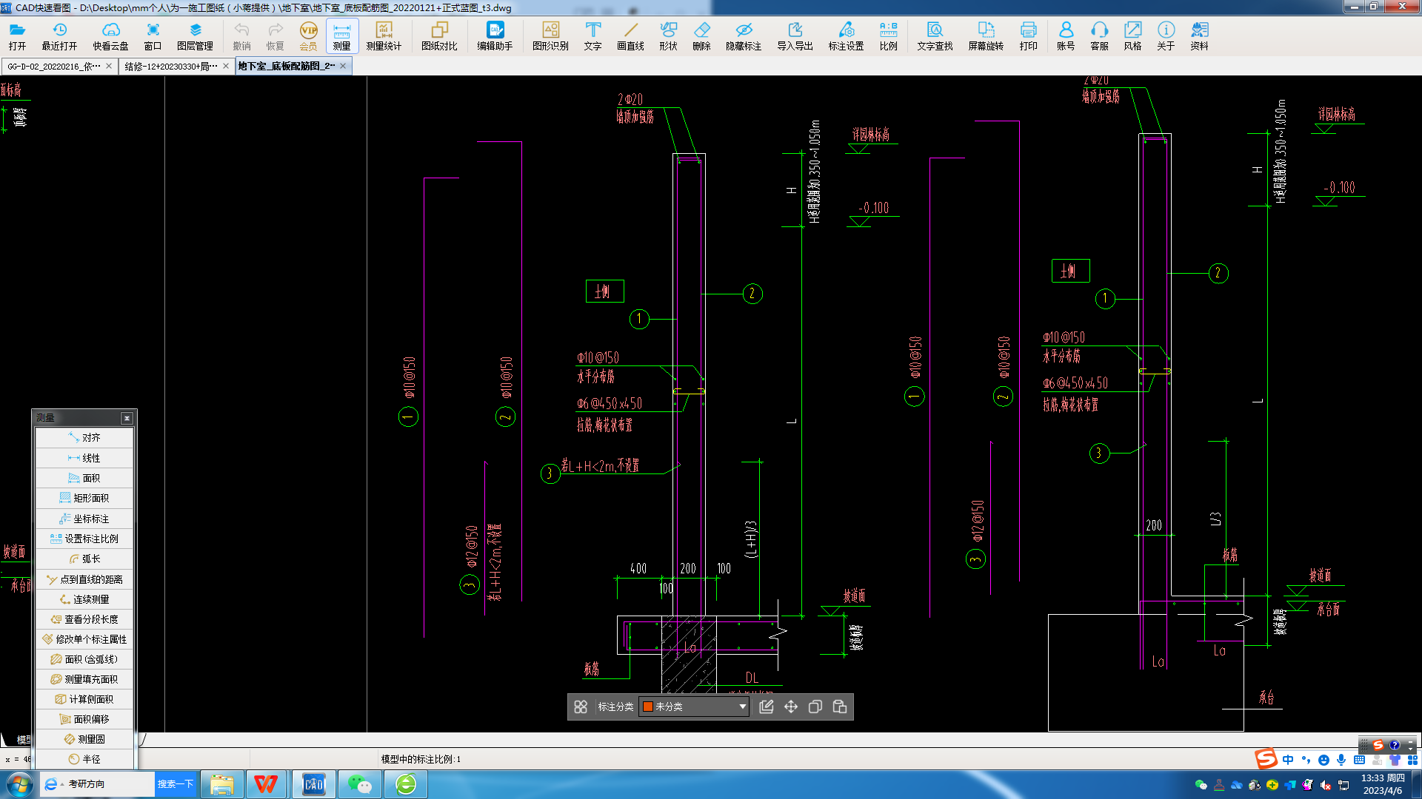Image resolution: width=1422 pixels, height=799 pixels.
Task: Open 图层管理 layer management
Action: pyautogui.click(x=195, y=36)
